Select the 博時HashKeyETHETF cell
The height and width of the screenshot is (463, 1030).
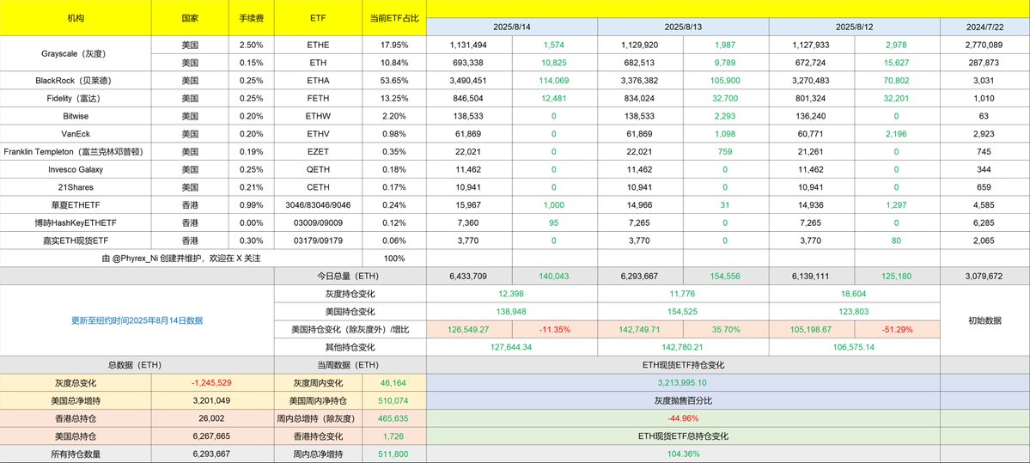76,222
